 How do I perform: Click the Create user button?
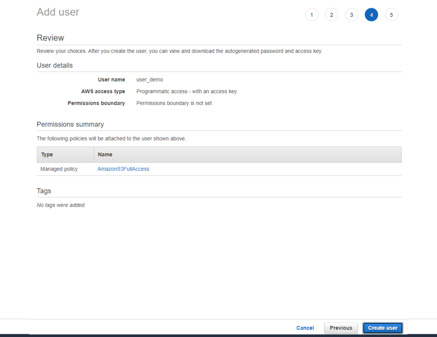382,328
